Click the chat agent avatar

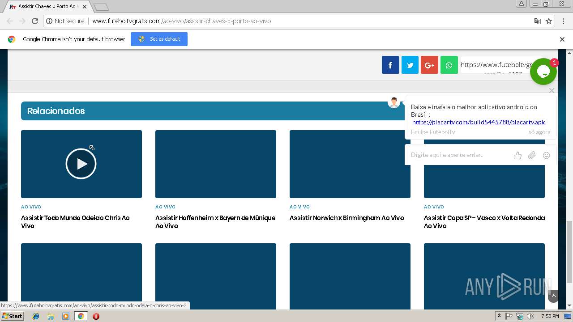click(394, 102)
